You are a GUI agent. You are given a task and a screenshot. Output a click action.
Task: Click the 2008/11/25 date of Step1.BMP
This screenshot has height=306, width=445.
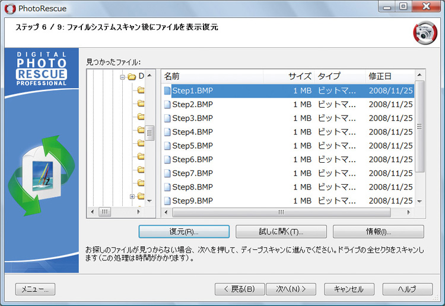(x=390, y=91)
